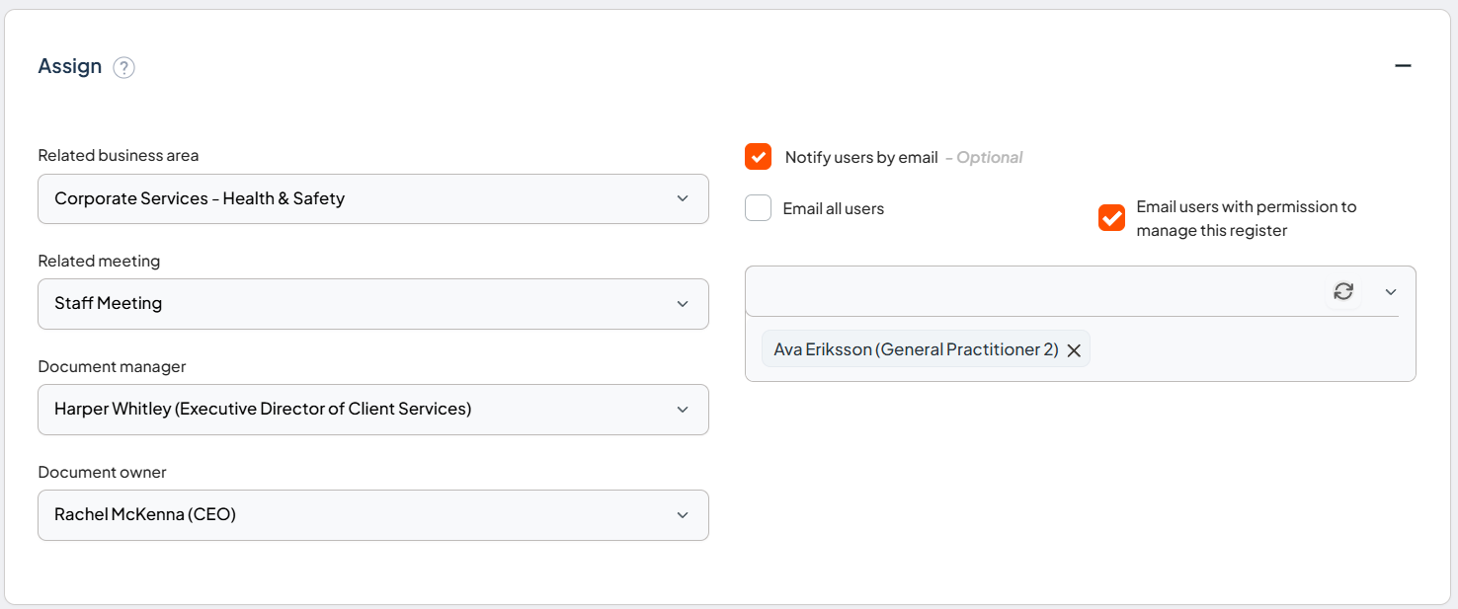
Task: Open the Document manager dropdown
Action: (x=373, y=410)
